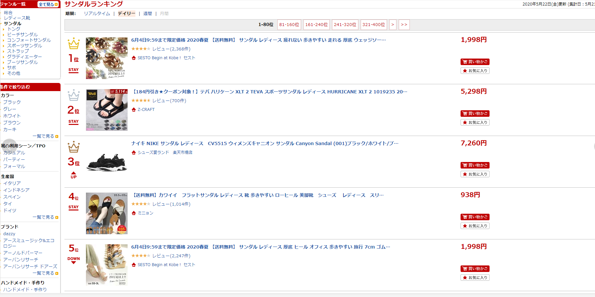Open brand 一覧で見る link
Screen dimensions: 595x297
[45, 273]
